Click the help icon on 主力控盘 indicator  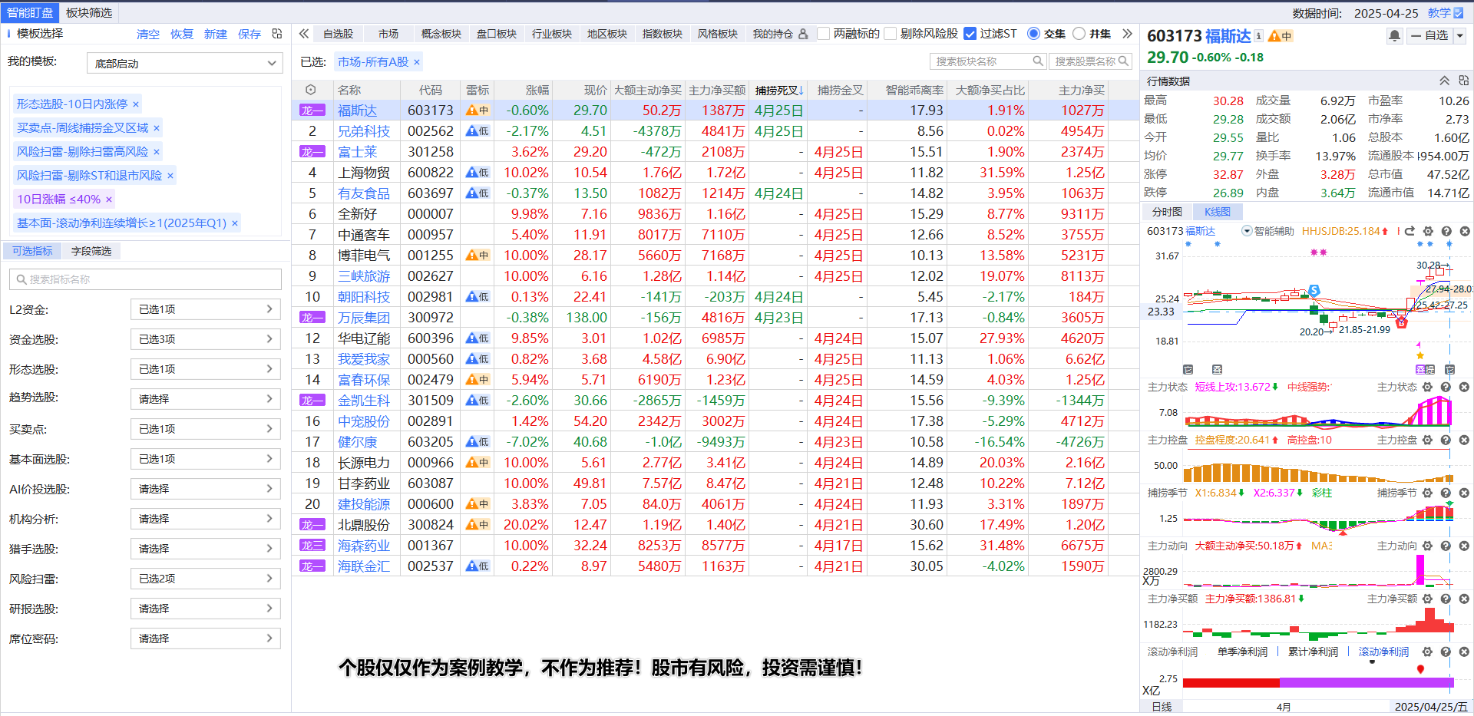coord(1446,440)
